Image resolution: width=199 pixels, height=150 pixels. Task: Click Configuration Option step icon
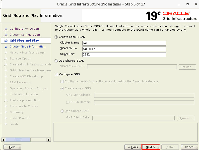point(6,29)
